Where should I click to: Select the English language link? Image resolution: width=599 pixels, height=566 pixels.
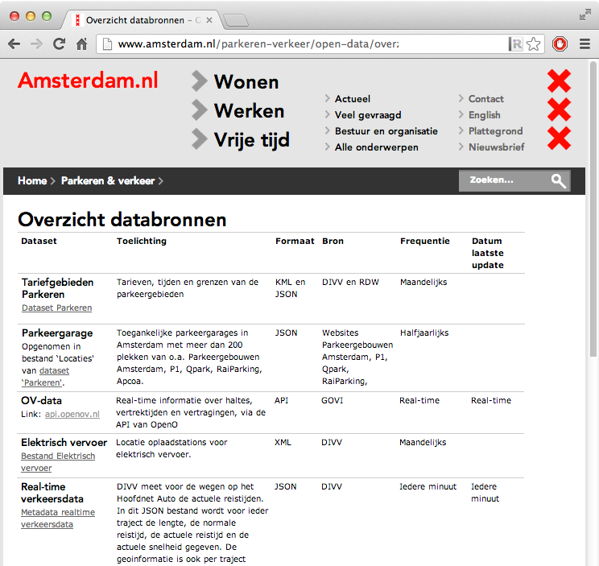coord(485,115)
